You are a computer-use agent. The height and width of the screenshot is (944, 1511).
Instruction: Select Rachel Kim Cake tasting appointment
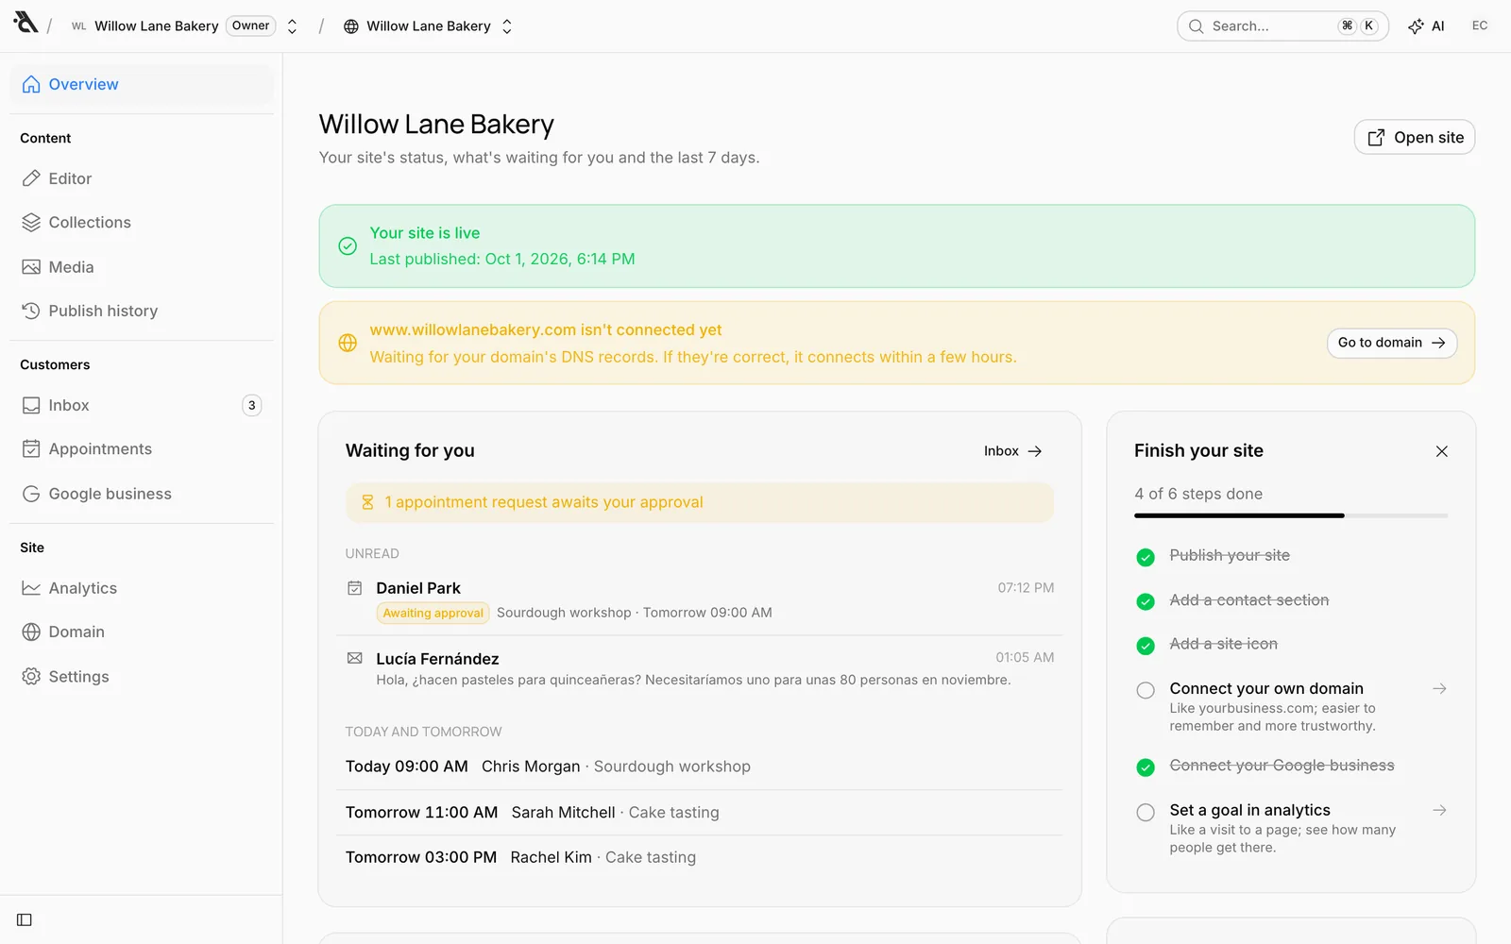699,857
